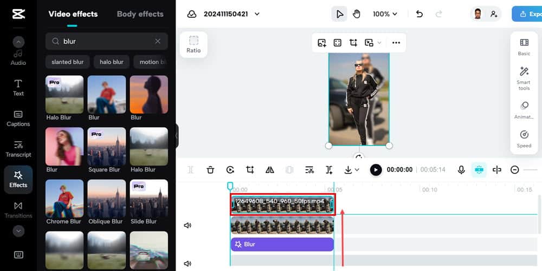Click the transcript-based editing timeline icon

309,170
